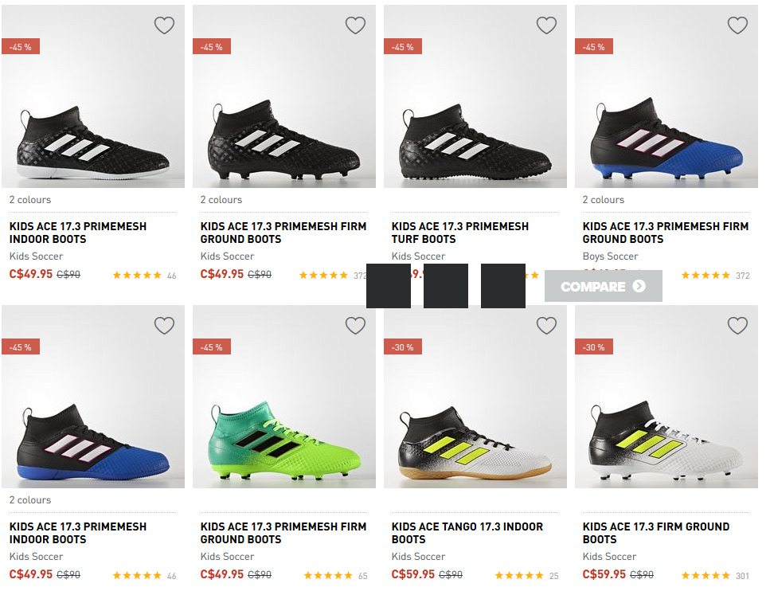Select the first compare slot box
The image size is (770, 595).
(389, 286)
